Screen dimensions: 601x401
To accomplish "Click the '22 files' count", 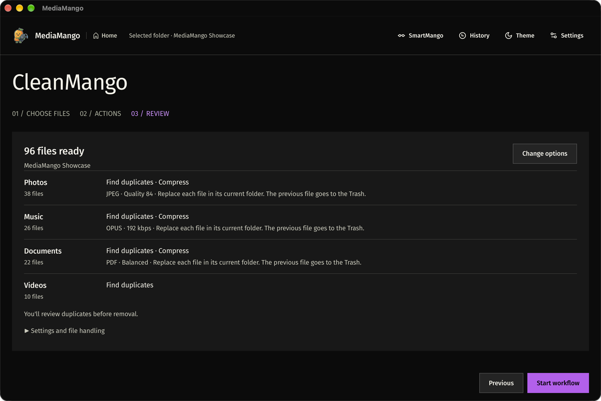I will point(34,262).
